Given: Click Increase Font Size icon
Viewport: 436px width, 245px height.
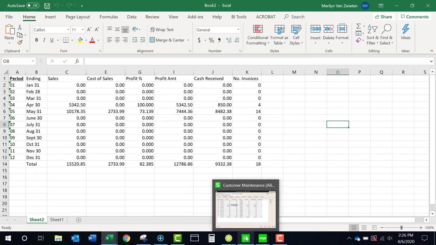Looking at the screenshot, I should pos(89,30).
